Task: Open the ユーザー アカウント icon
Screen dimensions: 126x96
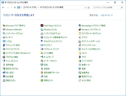Action: tap(42, 61)
